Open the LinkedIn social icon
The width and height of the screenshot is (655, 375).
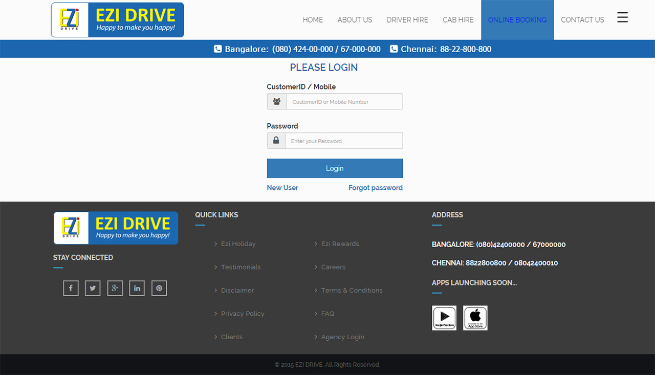coord(137,288)
